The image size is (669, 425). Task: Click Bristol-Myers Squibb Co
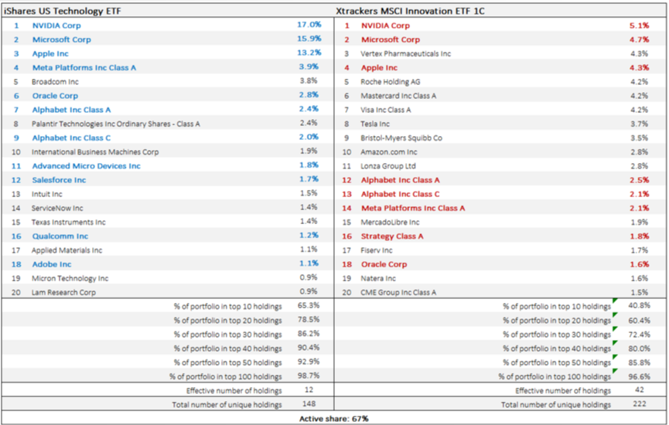(x=401, y=138)
